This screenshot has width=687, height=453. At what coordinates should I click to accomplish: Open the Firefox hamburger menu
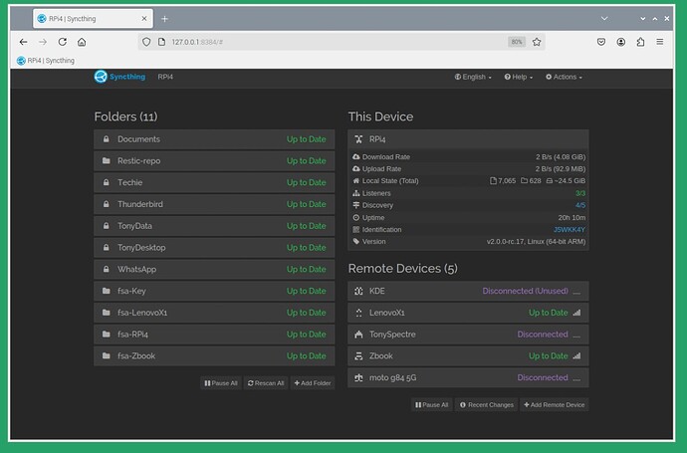click(660, 42)
